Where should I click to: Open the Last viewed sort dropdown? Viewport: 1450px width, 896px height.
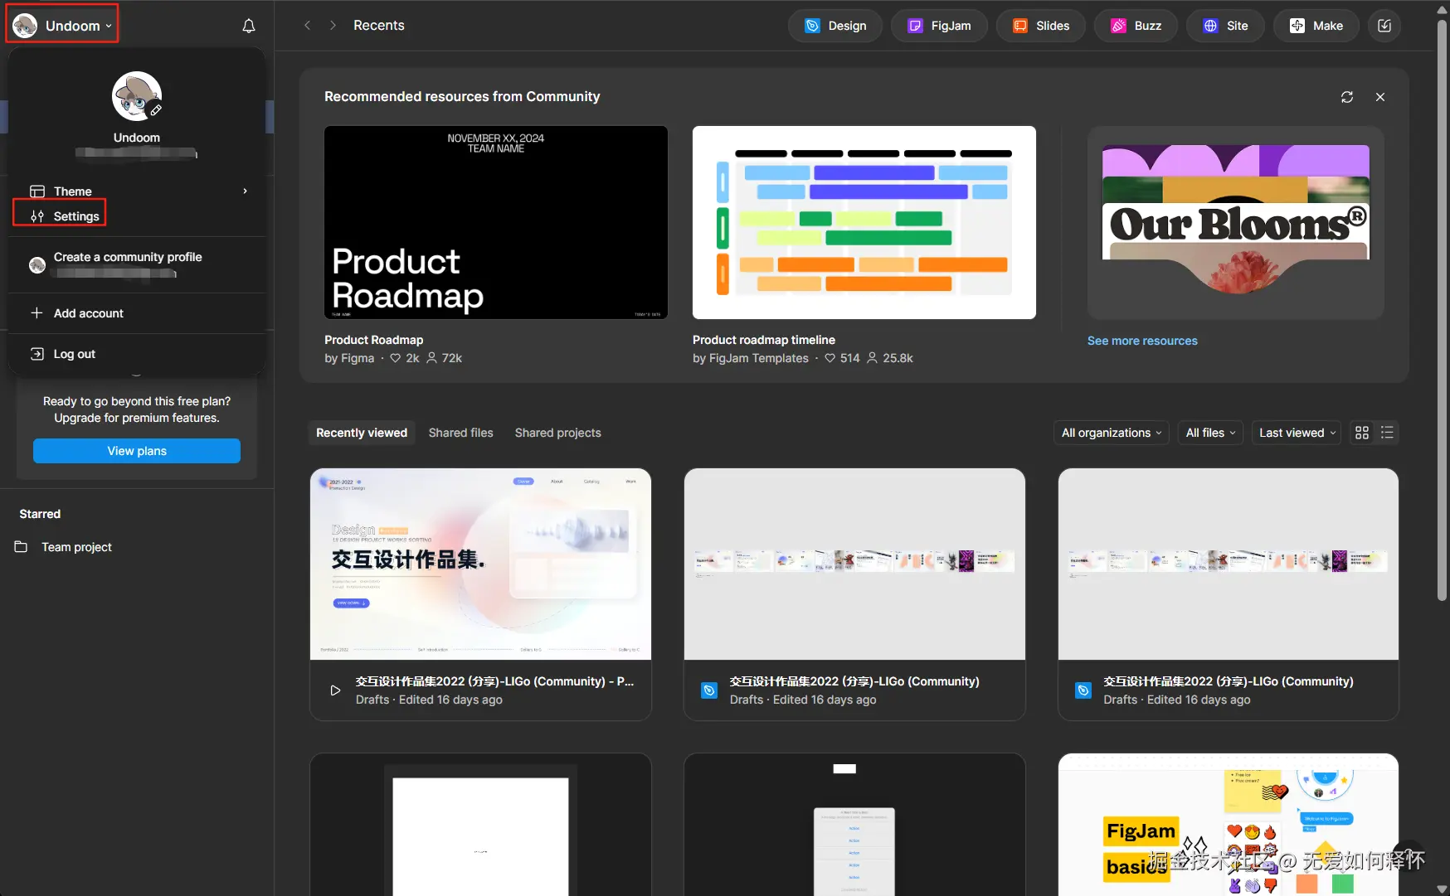point(1297,433)
